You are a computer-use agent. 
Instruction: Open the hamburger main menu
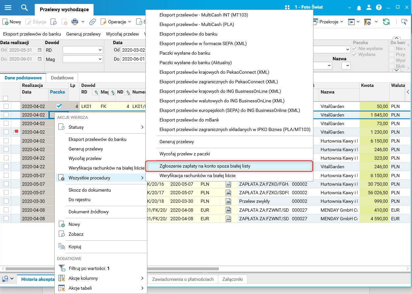coord(8,7)
